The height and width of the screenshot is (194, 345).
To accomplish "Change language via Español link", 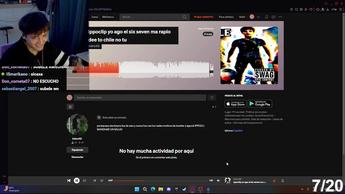I will 238,131.
